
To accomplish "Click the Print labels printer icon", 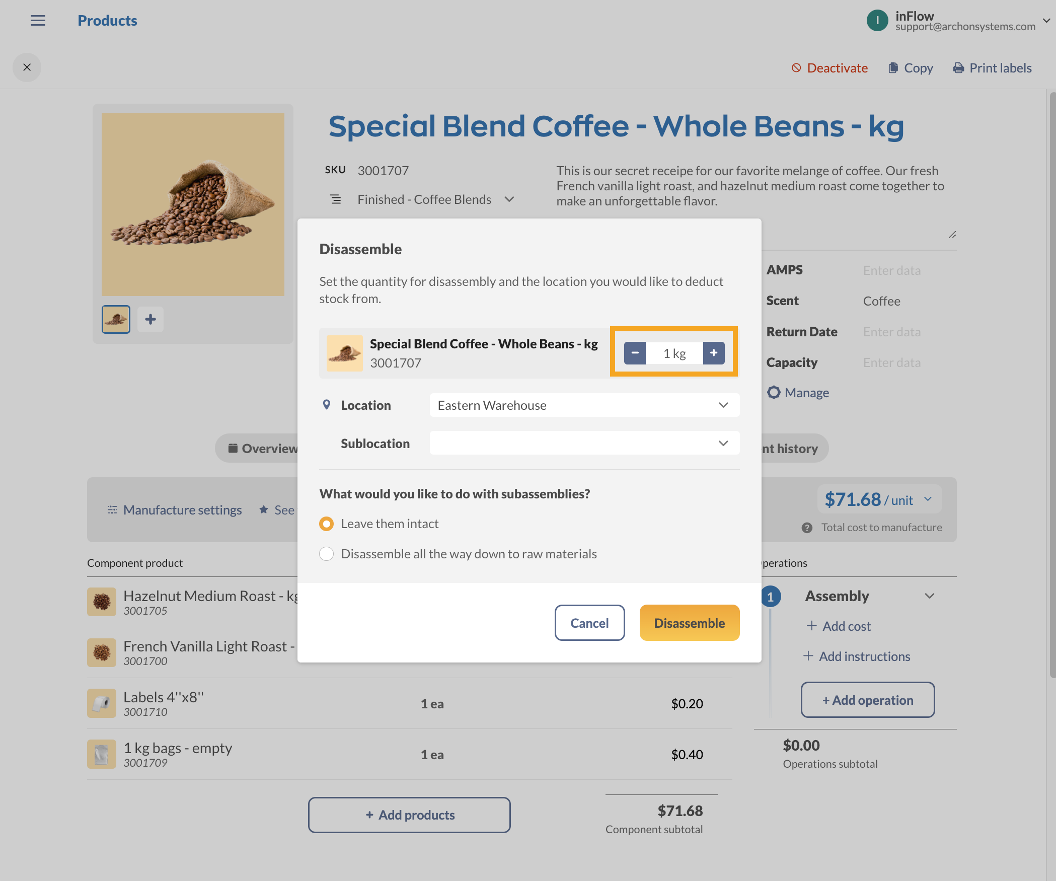I will 958,68.
